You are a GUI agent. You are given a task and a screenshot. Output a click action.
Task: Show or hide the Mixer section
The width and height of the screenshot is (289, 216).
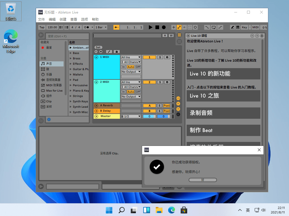178,109
